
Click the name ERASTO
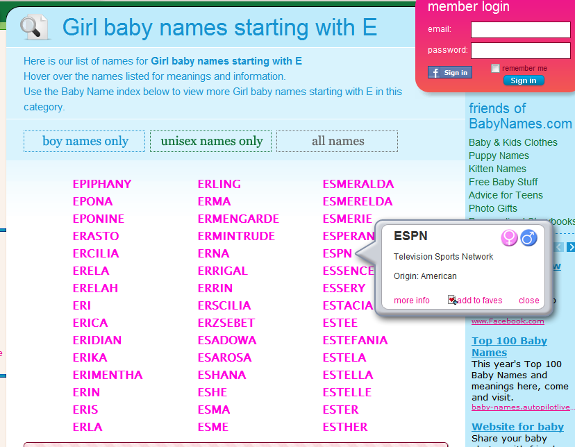(x=96, y=236)
